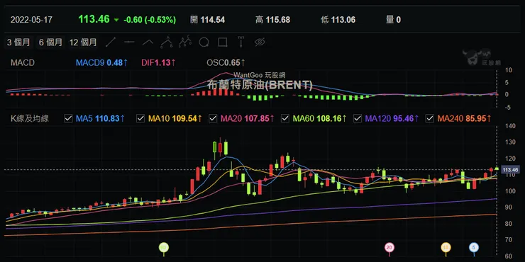The image size is (525, 262).
Task: Click the change -0.60 (-0.53%) text
Action: pos(150,20)
